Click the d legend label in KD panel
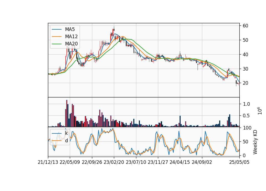266x191 pixels. [66, 141]
